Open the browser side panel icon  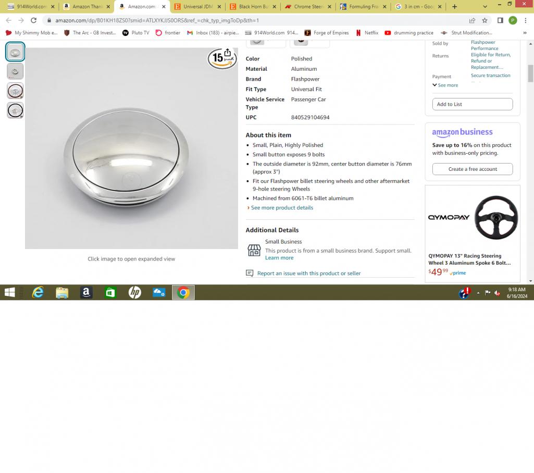point(500,20)
